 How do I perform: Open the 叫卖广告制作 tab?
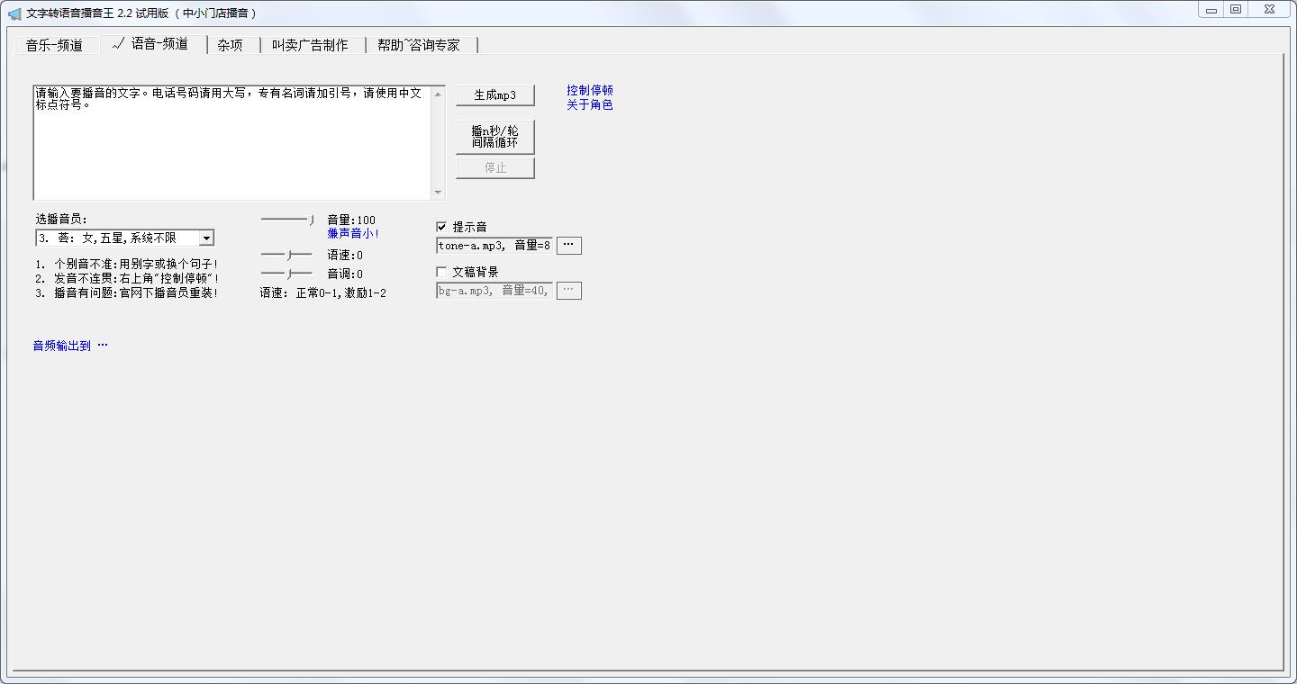(311, 45)
